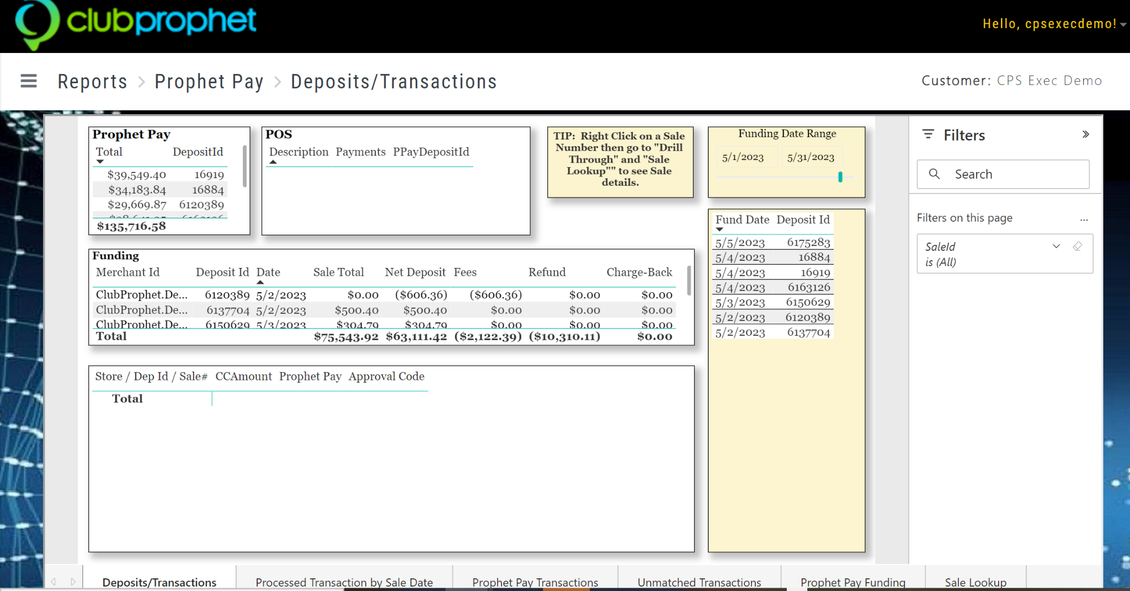The height and width of the screenshot is (591, 1130).
Task: Click the Prophet Pay table scrollbar
Action: tap(244, 165)
